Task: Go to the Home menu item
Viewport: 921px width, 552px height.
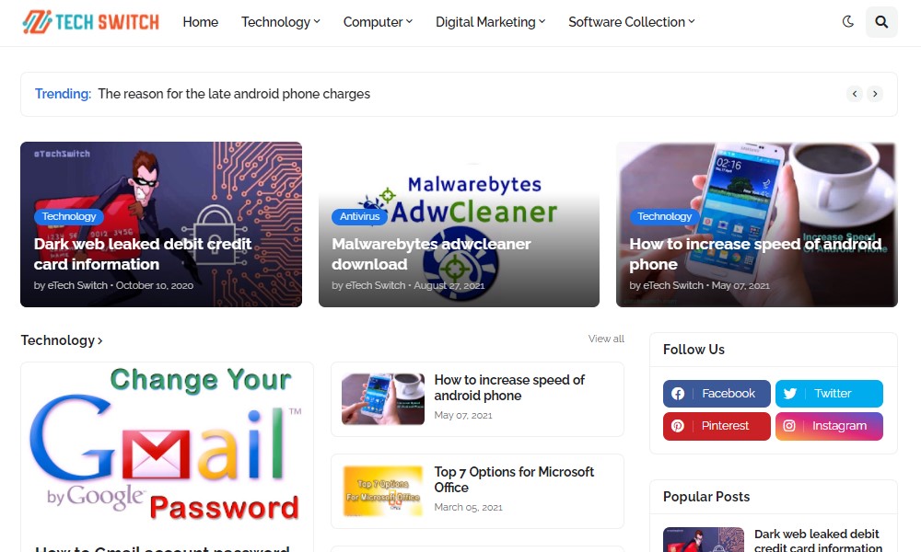Action: point(200,22)
